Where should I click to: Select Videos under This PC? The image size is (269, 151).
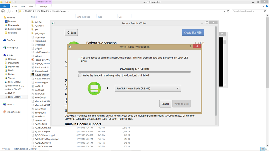(x=11, y=78)
